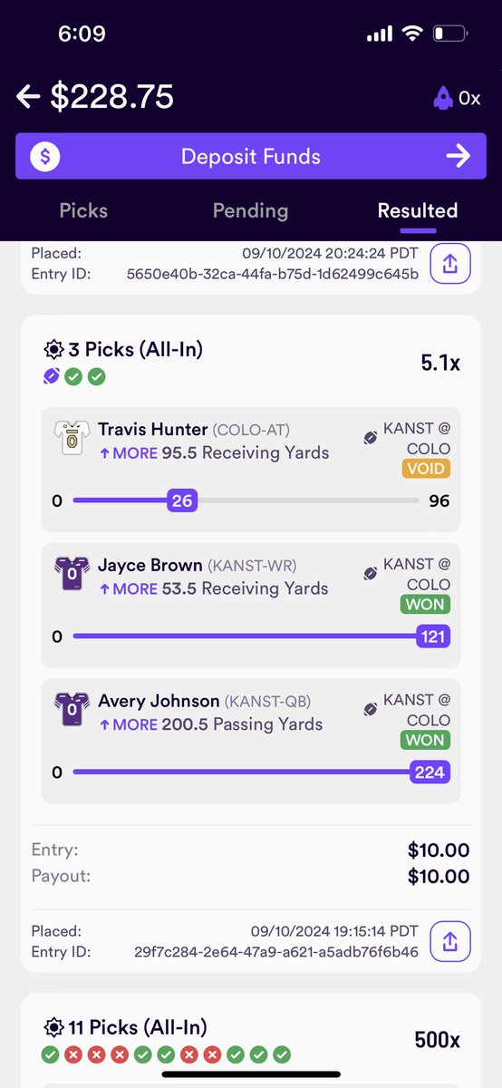Open the Pending tab

coord(250,210)
